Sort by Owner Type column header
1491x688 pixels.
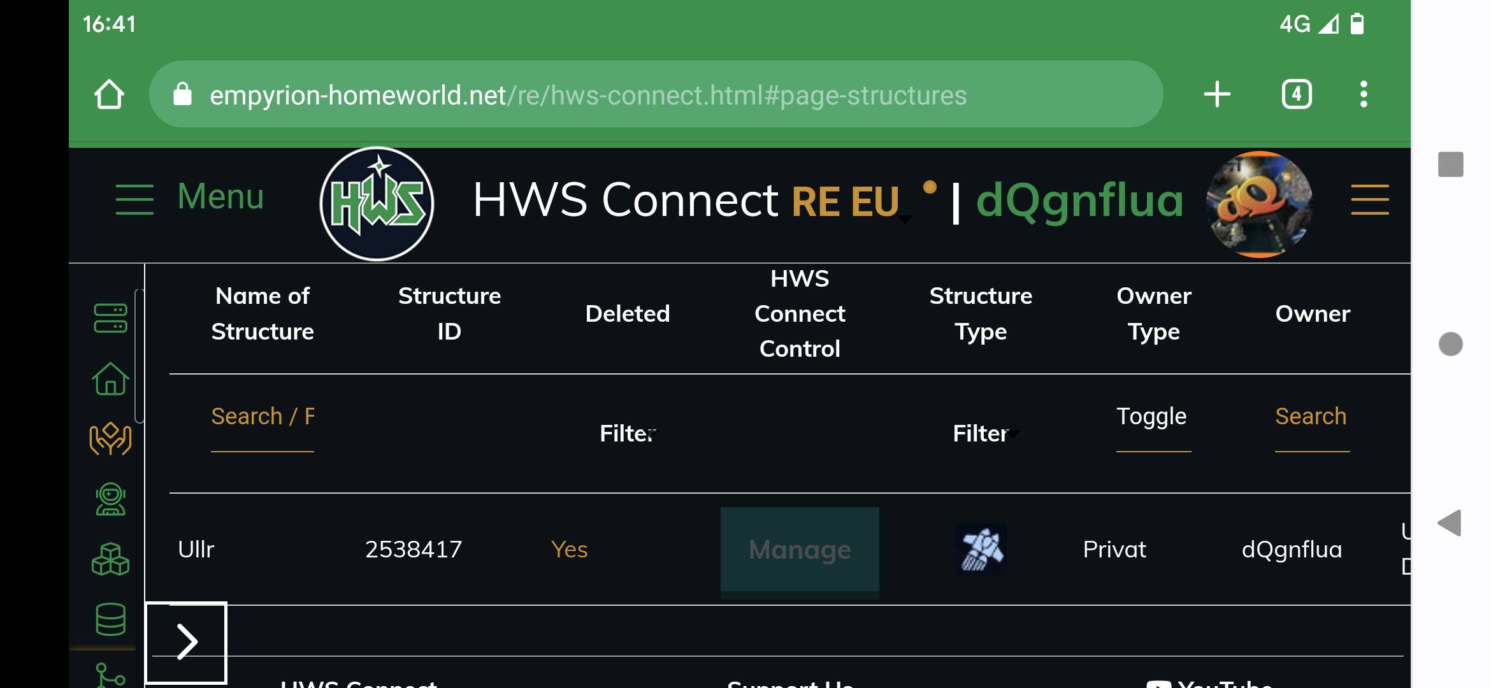tap(1154, 313)
